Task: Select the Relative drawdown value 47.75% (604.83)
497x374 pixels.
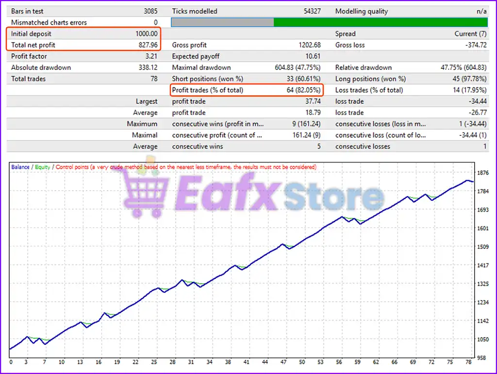Action: pyautogui.click(x=464, y=67)
